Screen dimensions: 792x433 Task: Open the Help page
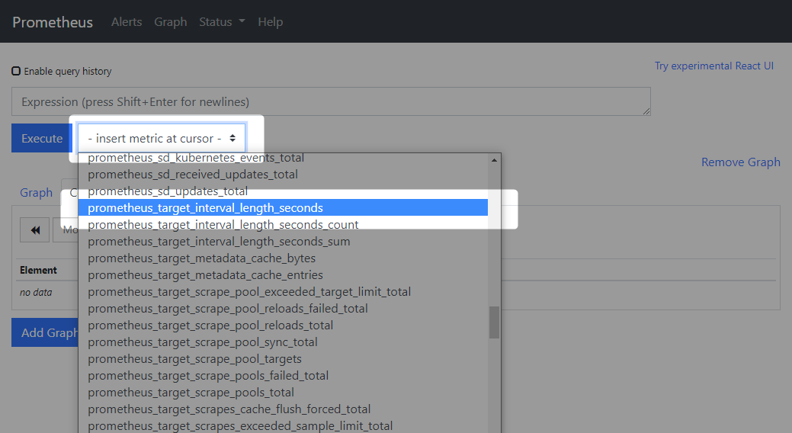(271, 21)
